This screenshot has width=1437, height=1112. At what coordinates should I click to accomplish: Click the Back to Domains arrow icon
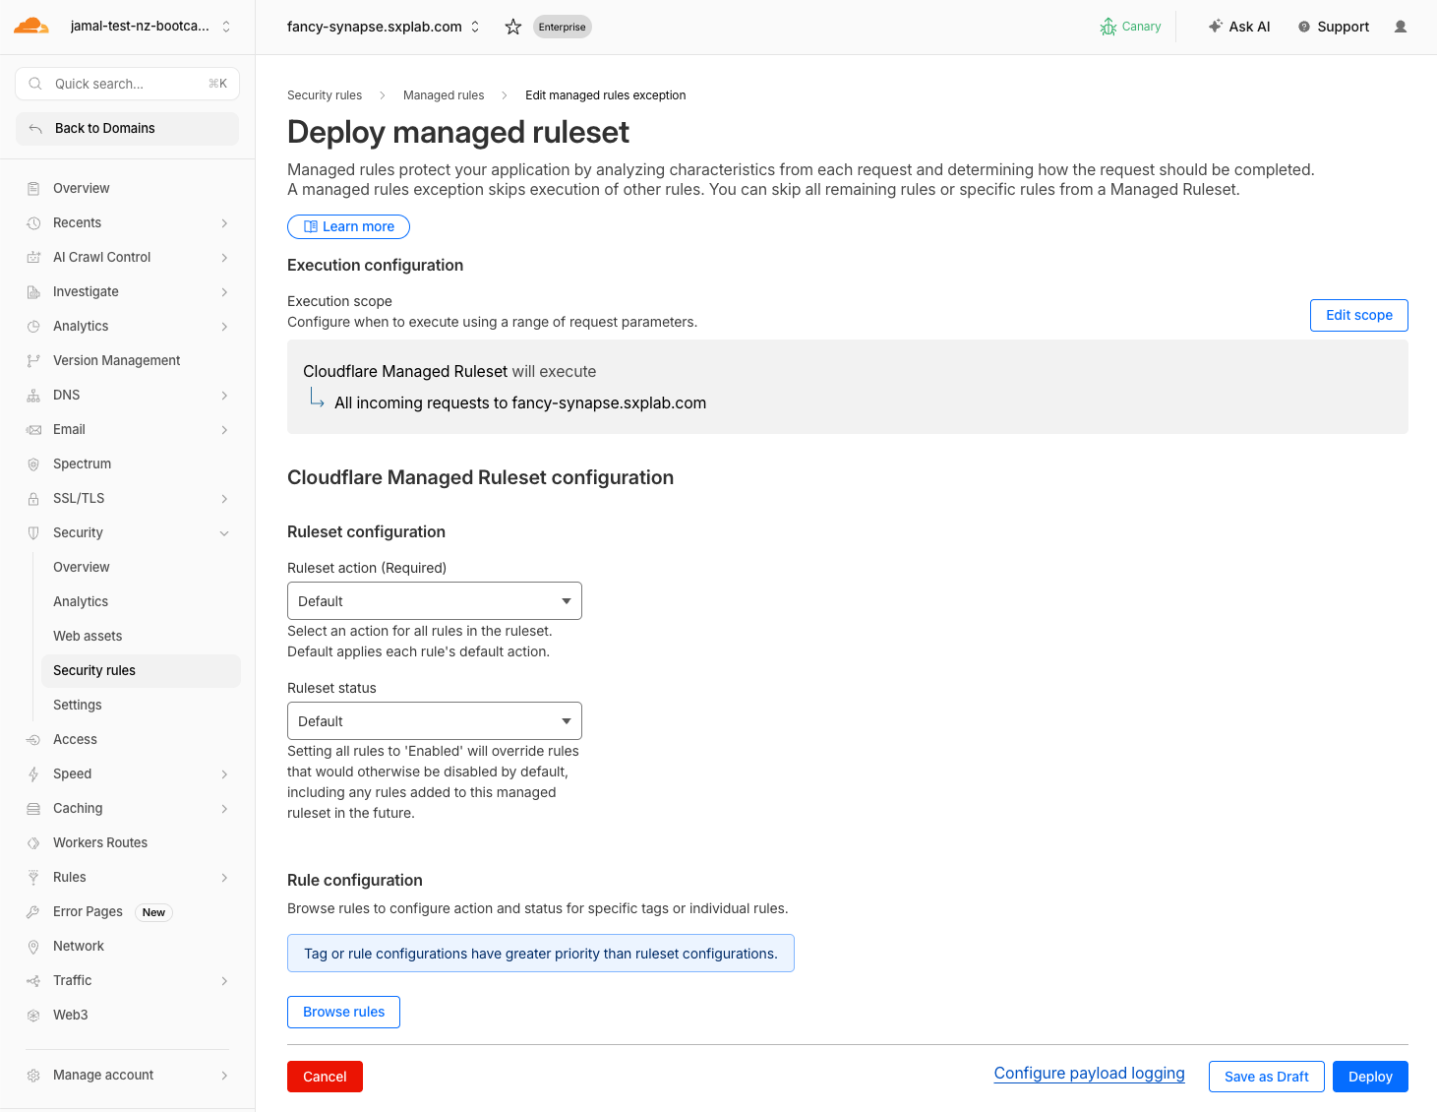[x=35, y=128]
